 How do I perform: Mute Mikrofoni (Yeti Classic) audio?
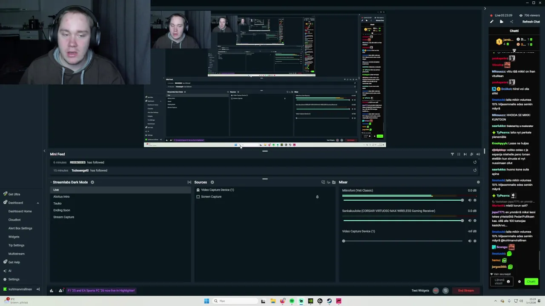click(x=470, y=200)
